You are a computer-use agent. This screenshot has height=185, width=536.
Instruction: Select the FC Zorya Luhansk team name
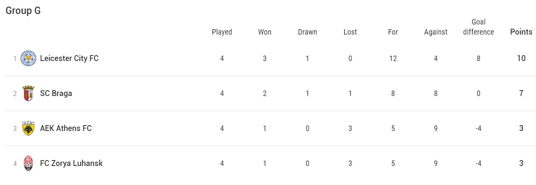click(x=71, y=163)
